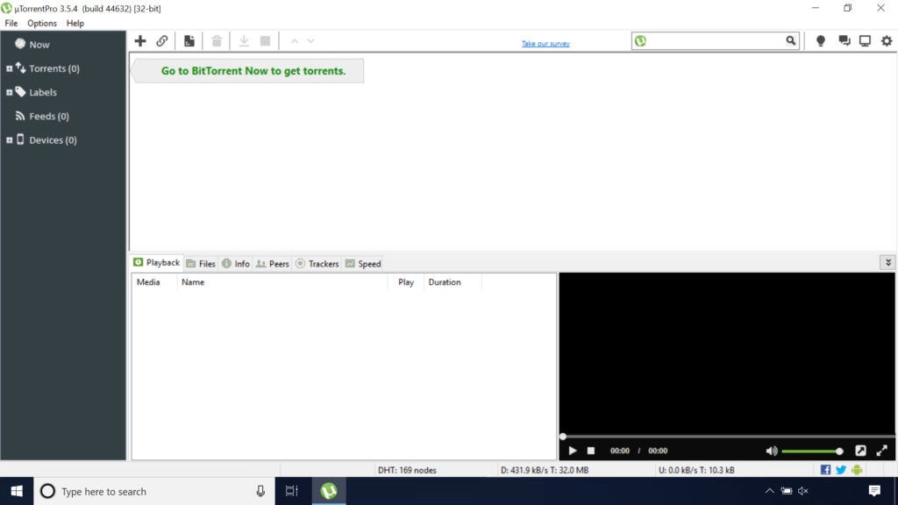Show hidden system tray icons
898x505 pixels.
(x=769, y=491)
